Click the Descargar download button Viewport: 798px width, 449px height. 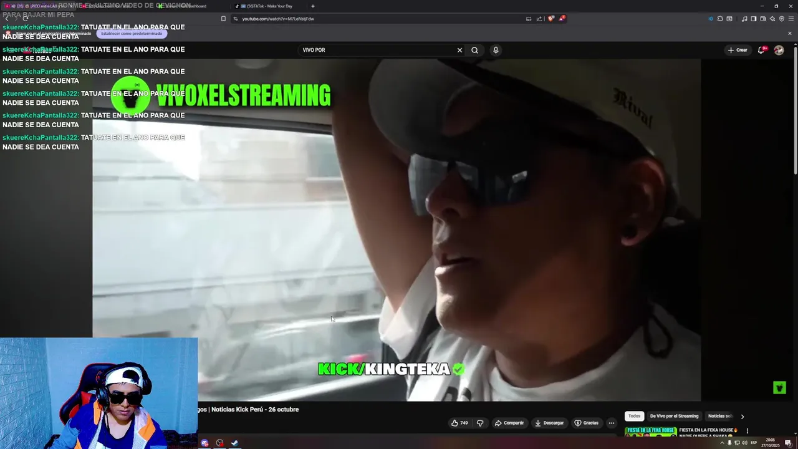click(x=549, y=423)
